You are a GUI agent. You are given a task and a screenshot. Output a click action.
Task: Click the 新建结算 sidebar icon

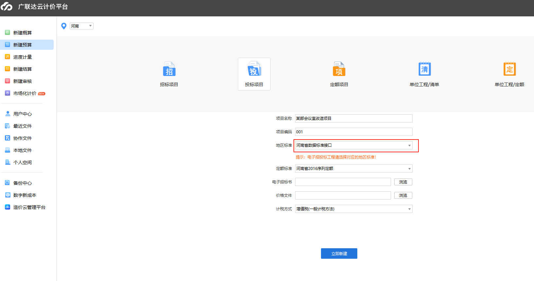[8, 69]
